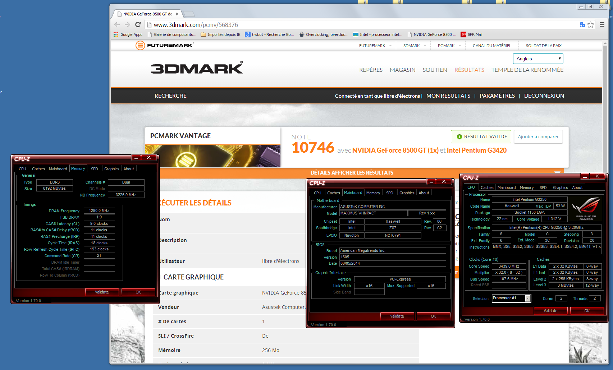
Task: Switch to Caches tab in Memory CPU-Z window
Action: (38, 169)
